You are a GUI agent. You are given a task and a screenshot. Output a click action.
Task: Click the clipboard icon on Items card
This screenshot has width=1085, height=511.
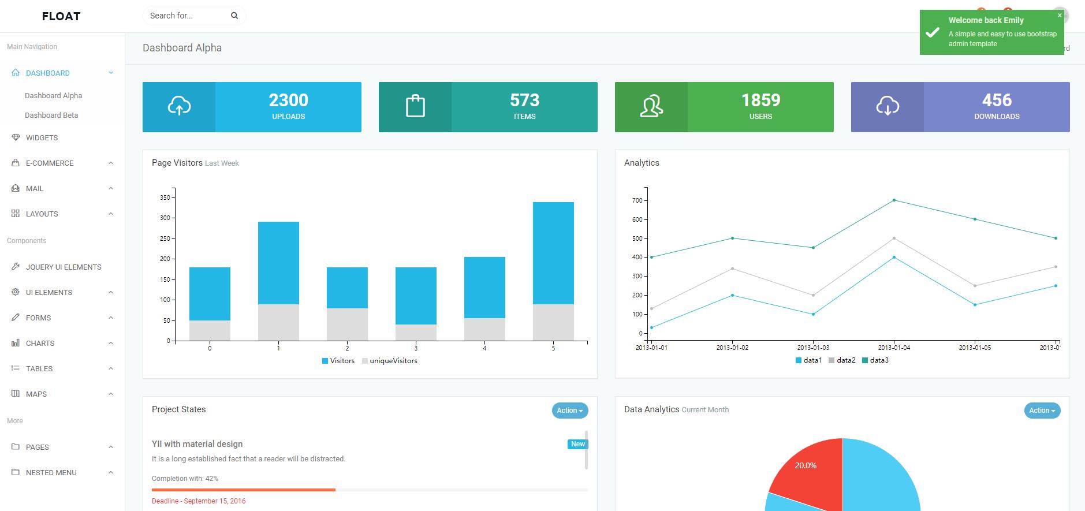click(415, 106)
